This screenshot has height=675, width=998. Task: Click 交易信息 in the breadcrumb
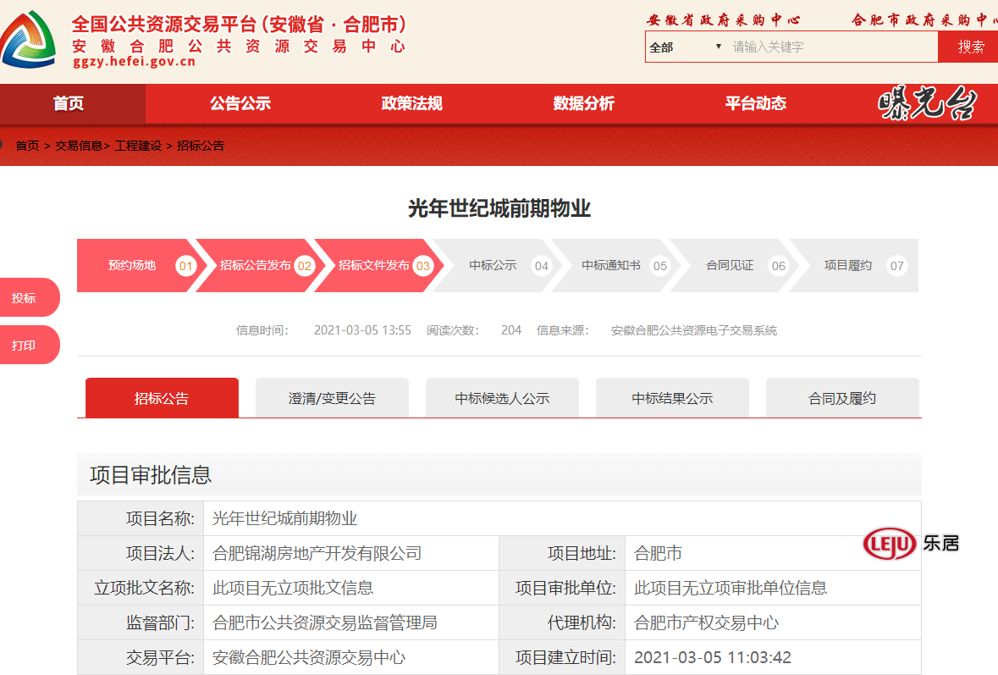point(79,146)
